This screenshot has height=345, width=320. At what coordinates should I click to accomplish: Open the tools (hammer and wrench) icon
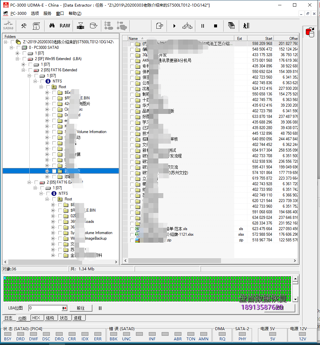coord(24,26)
